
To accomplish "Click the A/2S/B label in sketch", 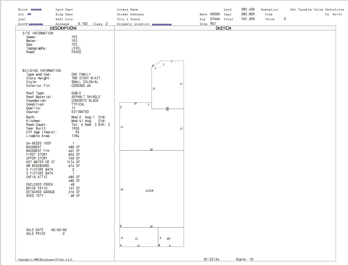I will (149, 191).
